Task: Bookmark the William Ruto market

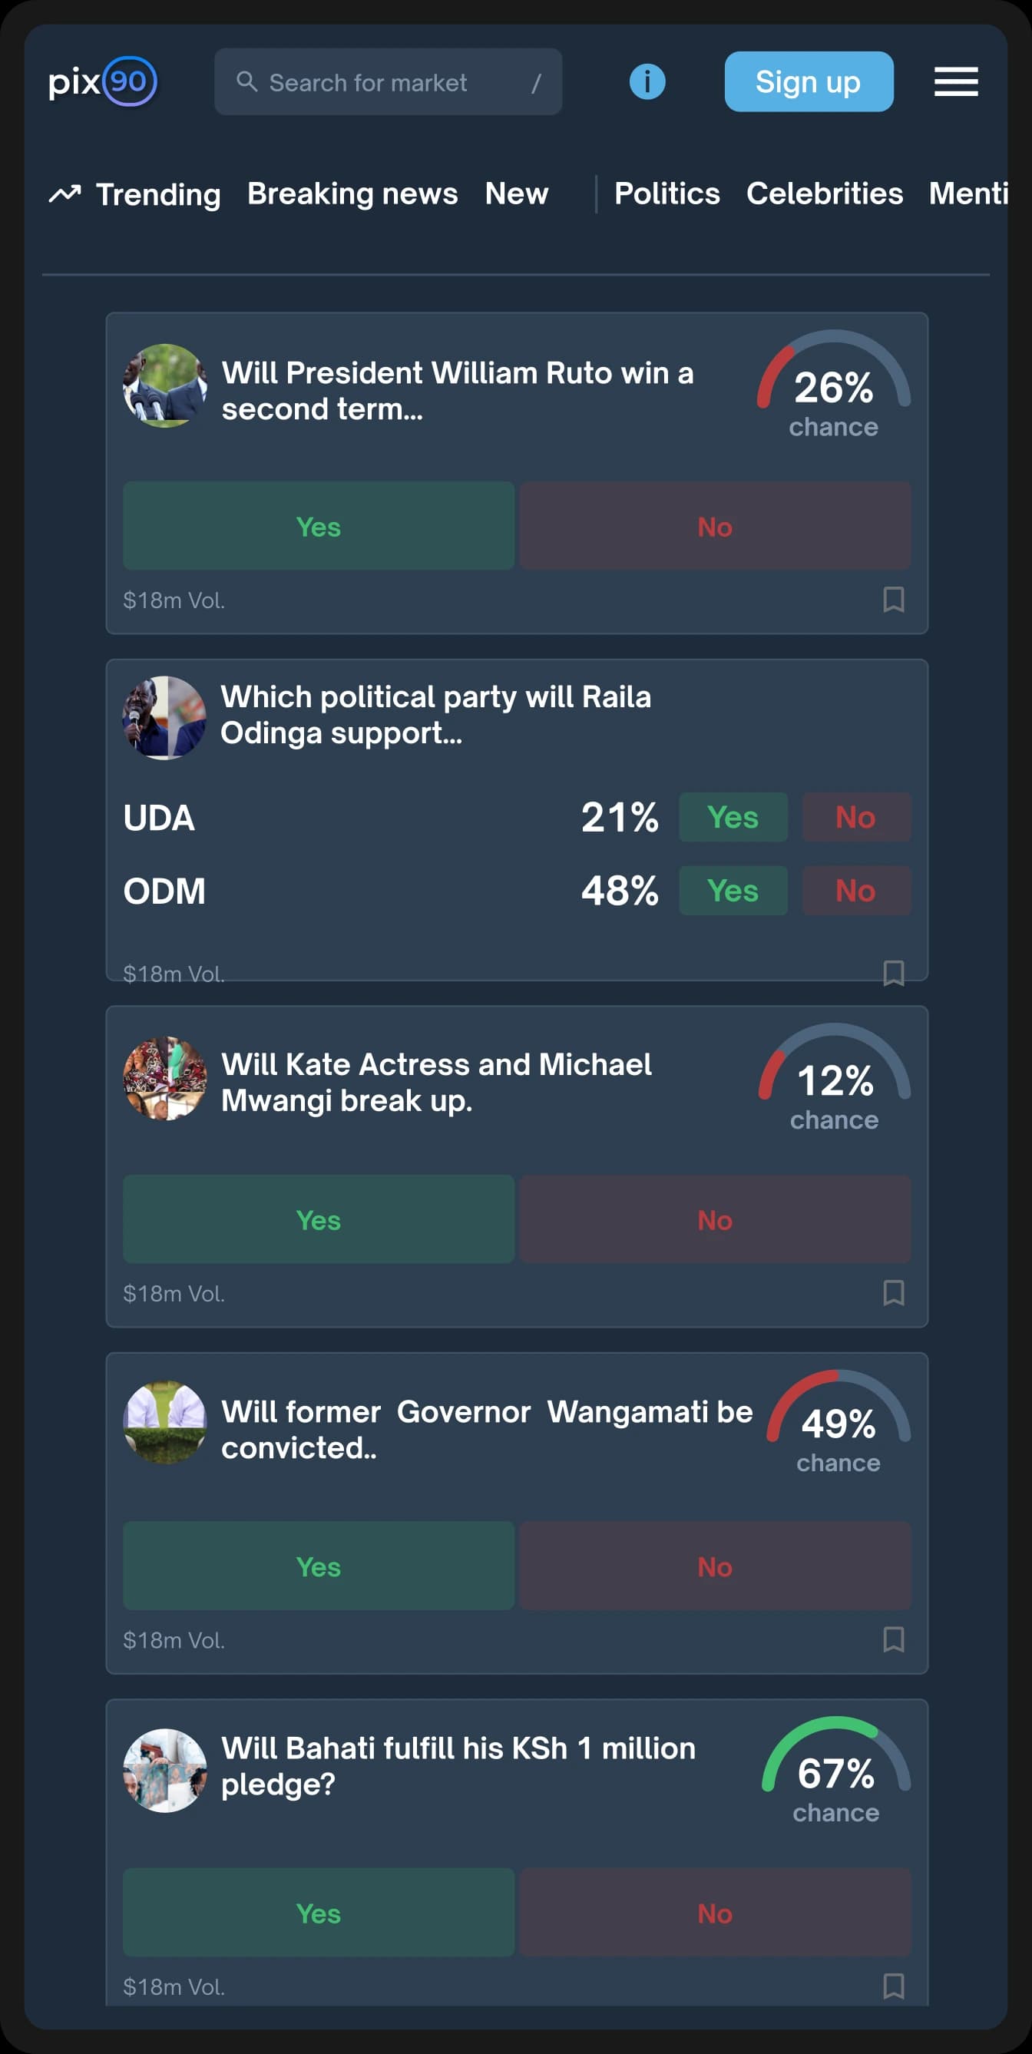Action: pos(893,600)
